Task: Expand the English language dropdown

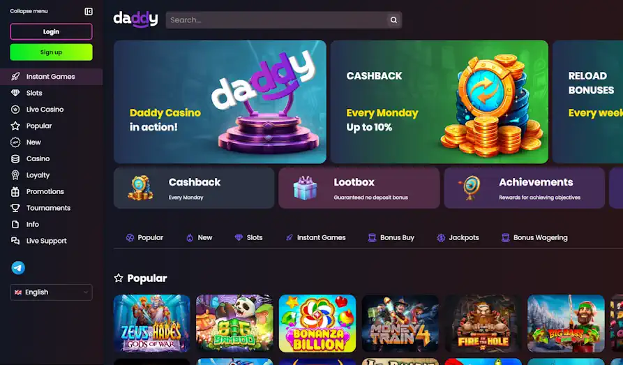Action: [x=51, y=292]
